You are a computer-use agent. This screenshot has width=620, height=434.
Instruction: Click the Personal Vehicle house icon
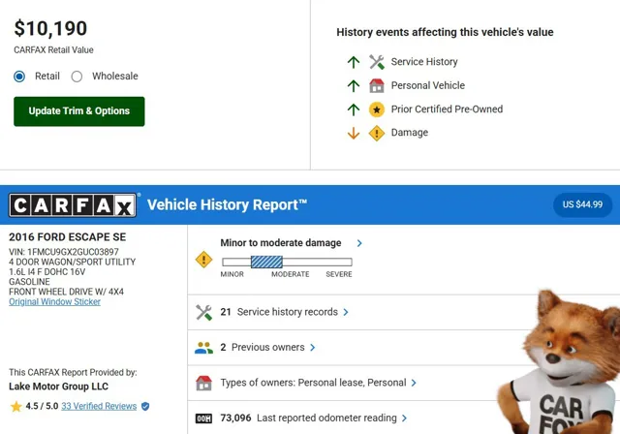point(377,85)
